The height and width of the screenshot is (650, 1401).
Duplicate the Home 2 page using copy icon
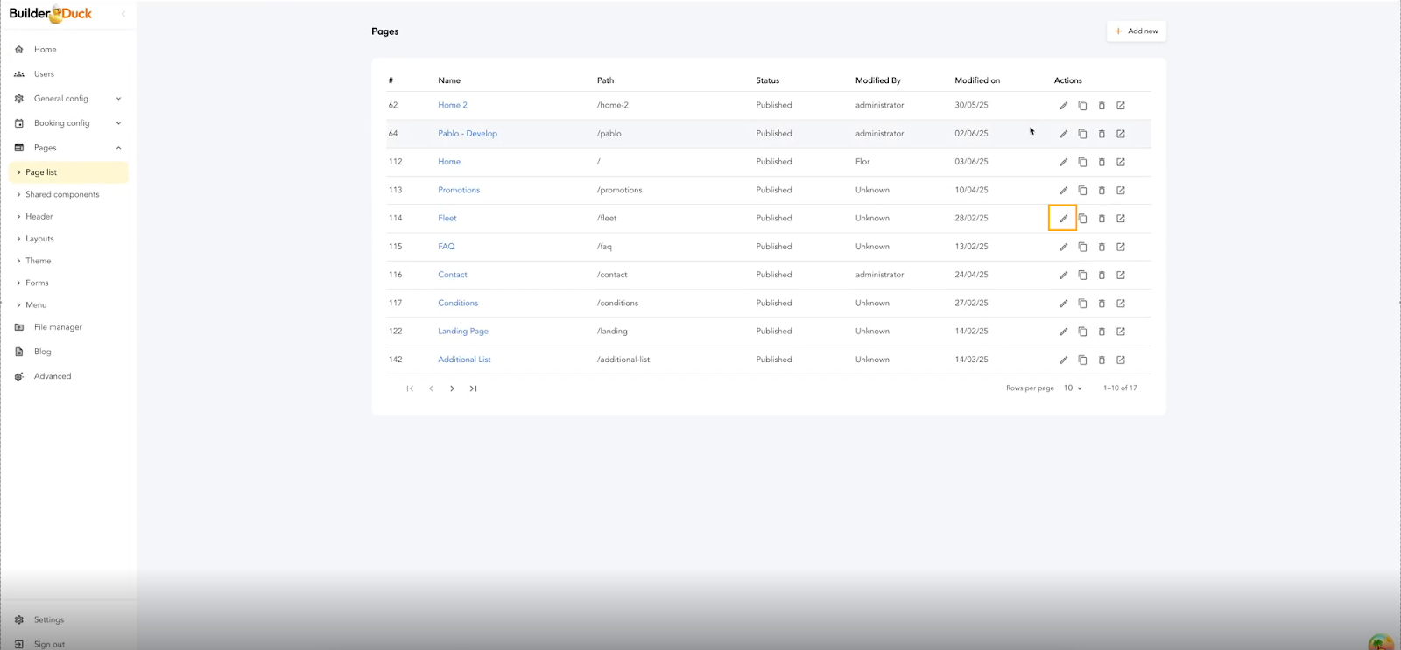[x=1082, y=106]
